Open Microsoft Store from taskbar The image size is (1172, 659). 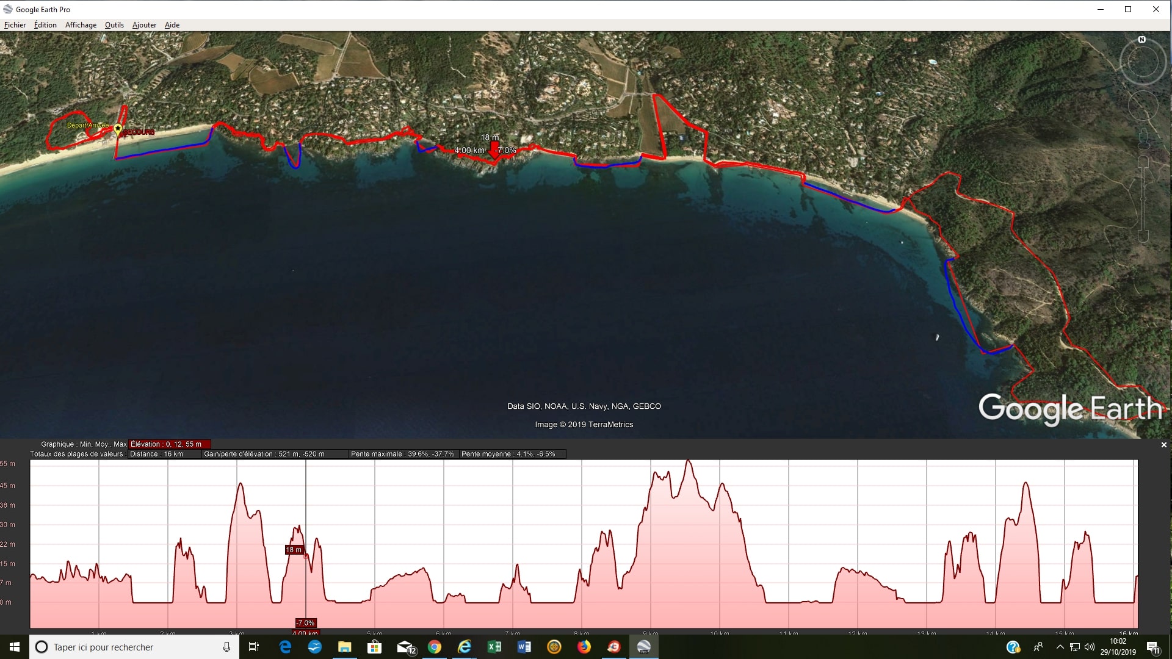point(374,647)
